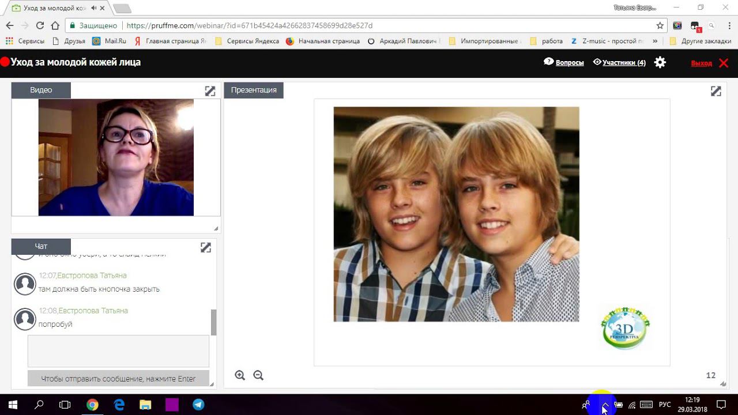Reload the webinar page
The image size is (738, 415).
(40, 25)
